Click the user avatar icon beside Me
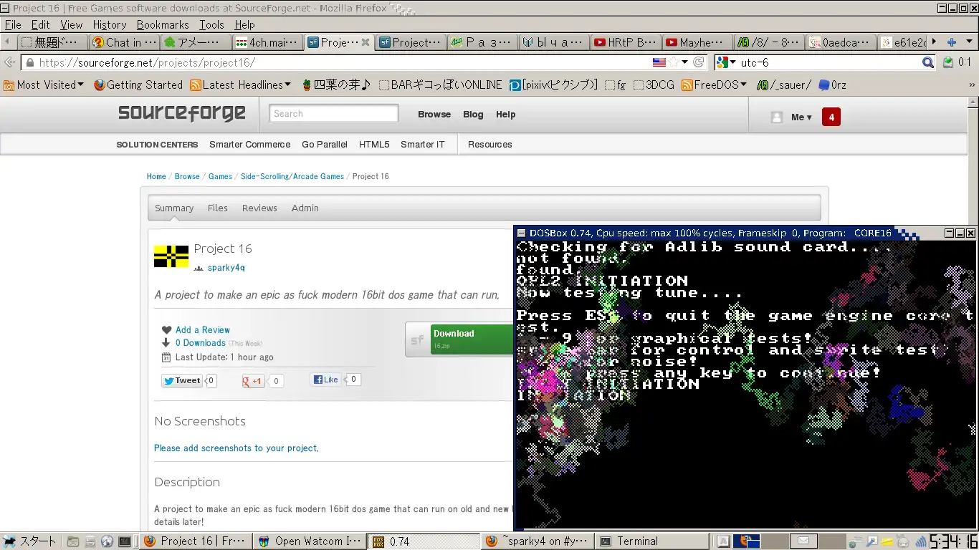 (777, 117)
